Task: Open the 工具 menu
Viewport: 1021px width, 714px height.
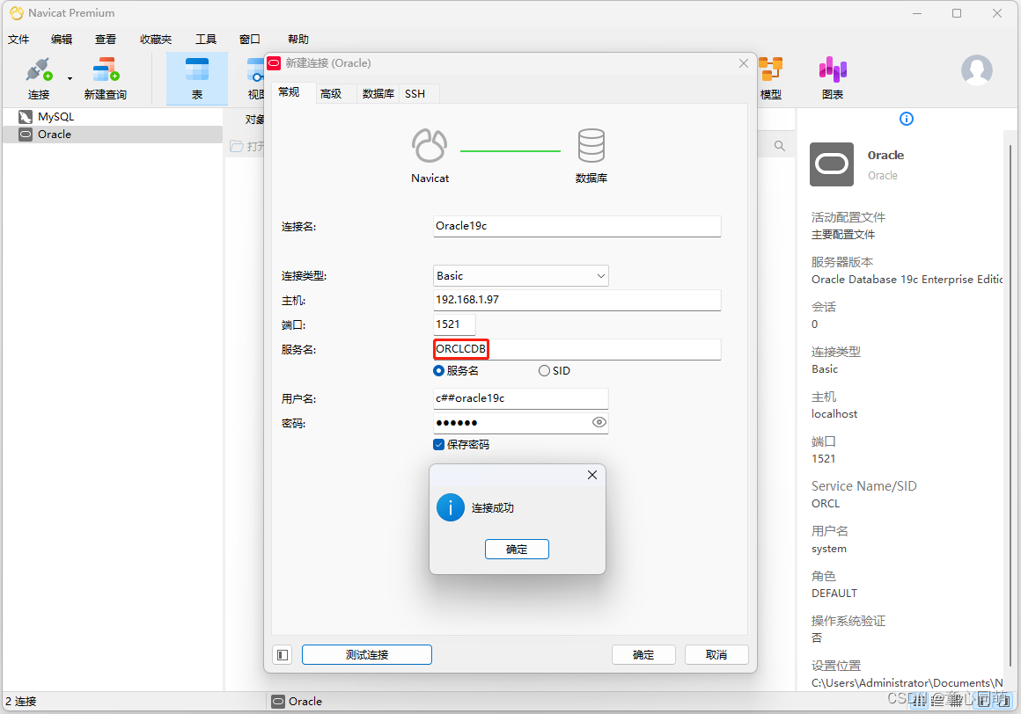Action: 206,39
